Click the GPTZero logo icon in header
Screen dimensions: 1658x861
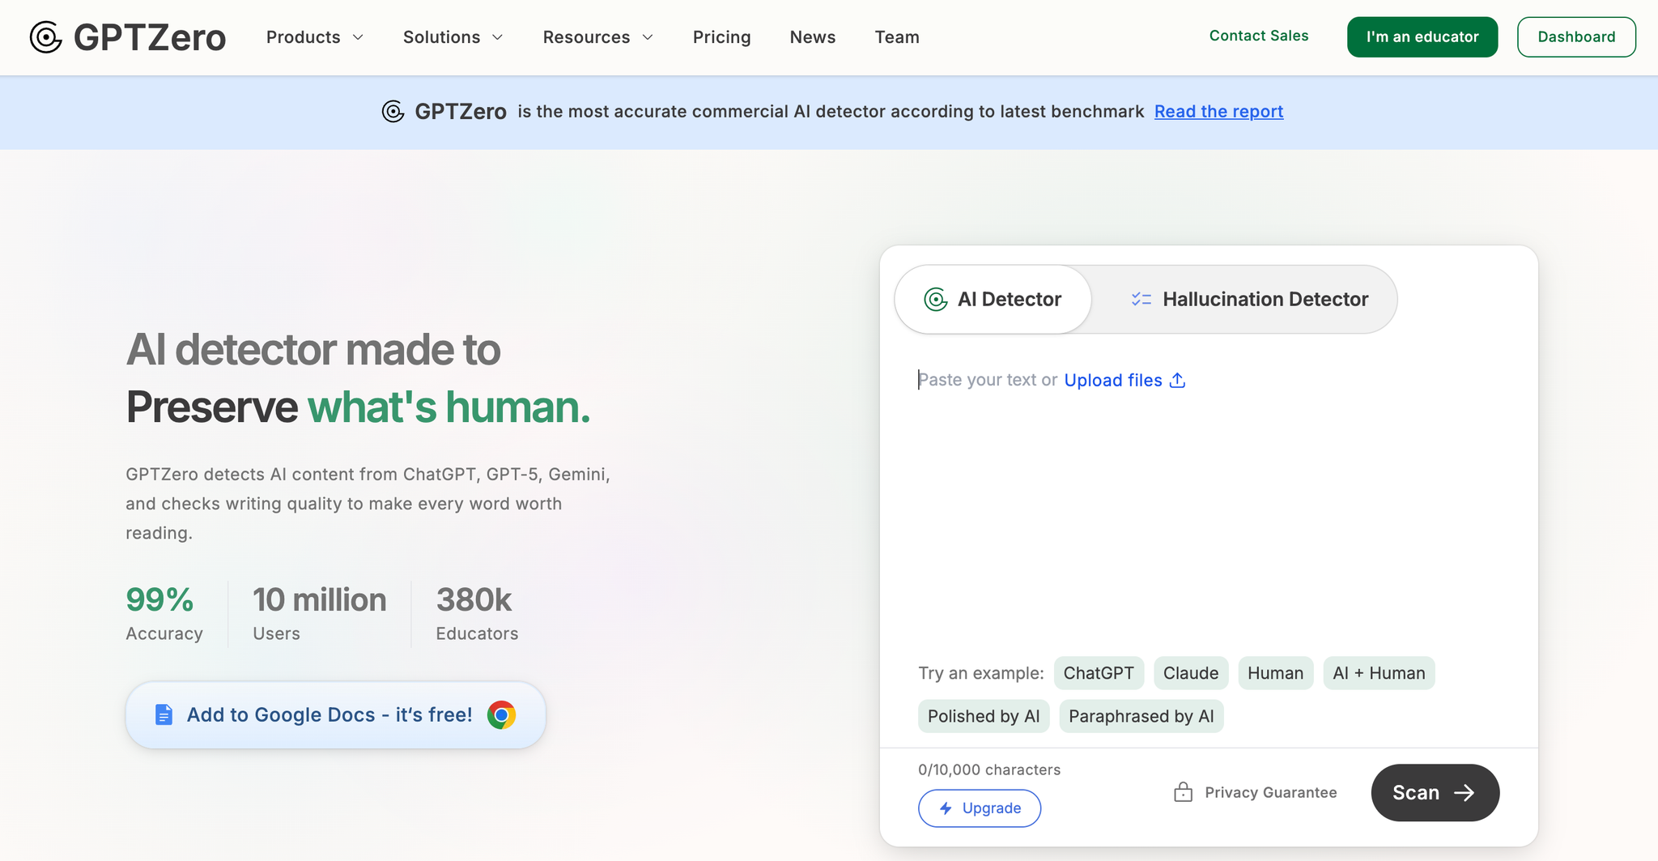pyautogui.click(x=46, y=37)
